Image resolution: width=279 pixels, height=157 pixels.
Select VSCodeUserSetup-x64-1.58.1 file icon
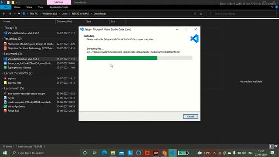click(5, 59)
